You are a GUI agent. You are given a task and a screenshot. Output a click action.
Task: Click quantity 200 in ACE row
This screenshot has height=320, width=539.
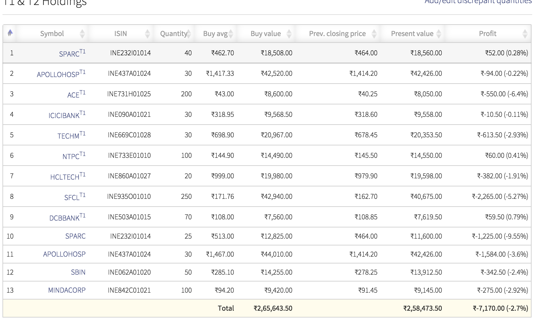[x=186, y=94]
